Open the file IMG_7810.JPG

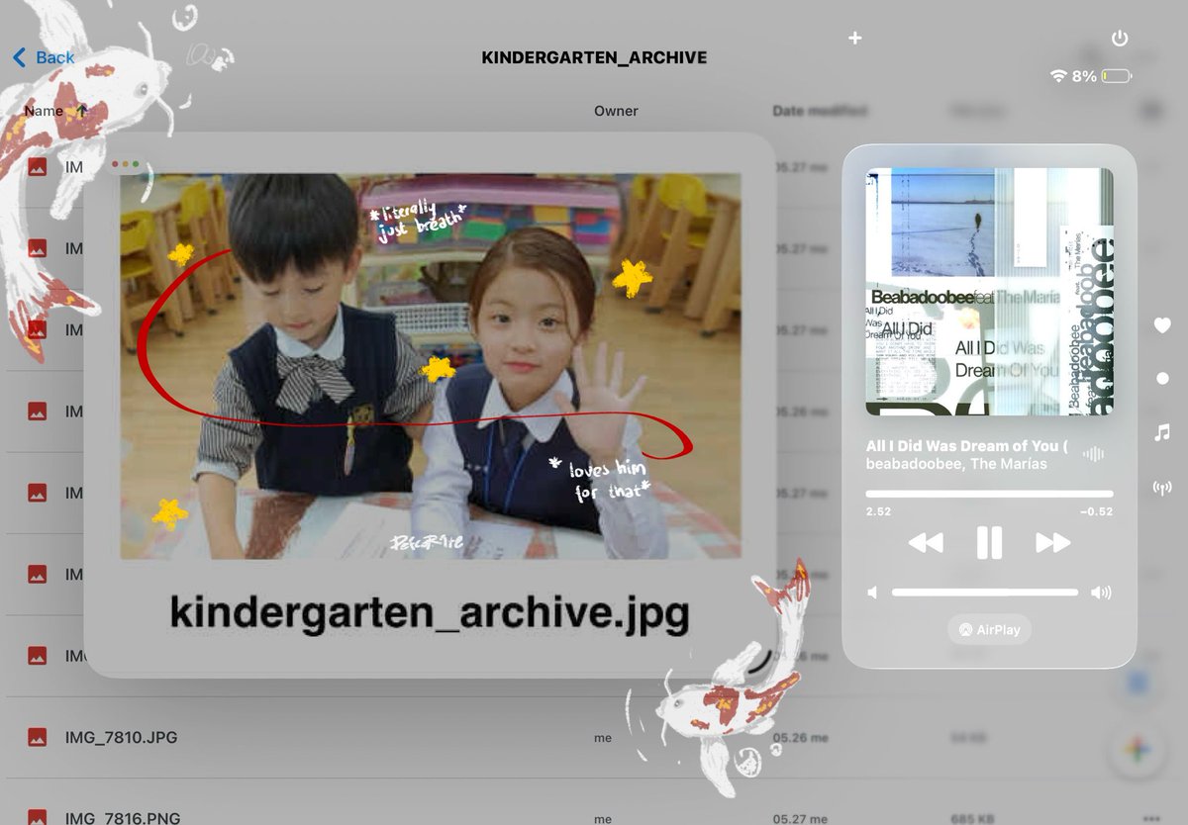[120, 737]
